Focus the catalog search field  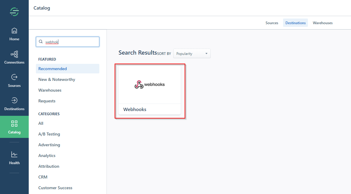point(68,42)
